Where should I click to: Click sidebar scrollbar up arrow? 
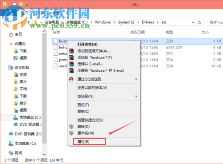coord(44,31)
